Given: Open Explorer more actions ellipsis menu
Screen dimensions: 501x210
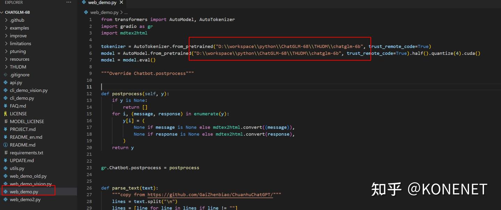Looking at the screenshot, I should click(x=69, y=2).
